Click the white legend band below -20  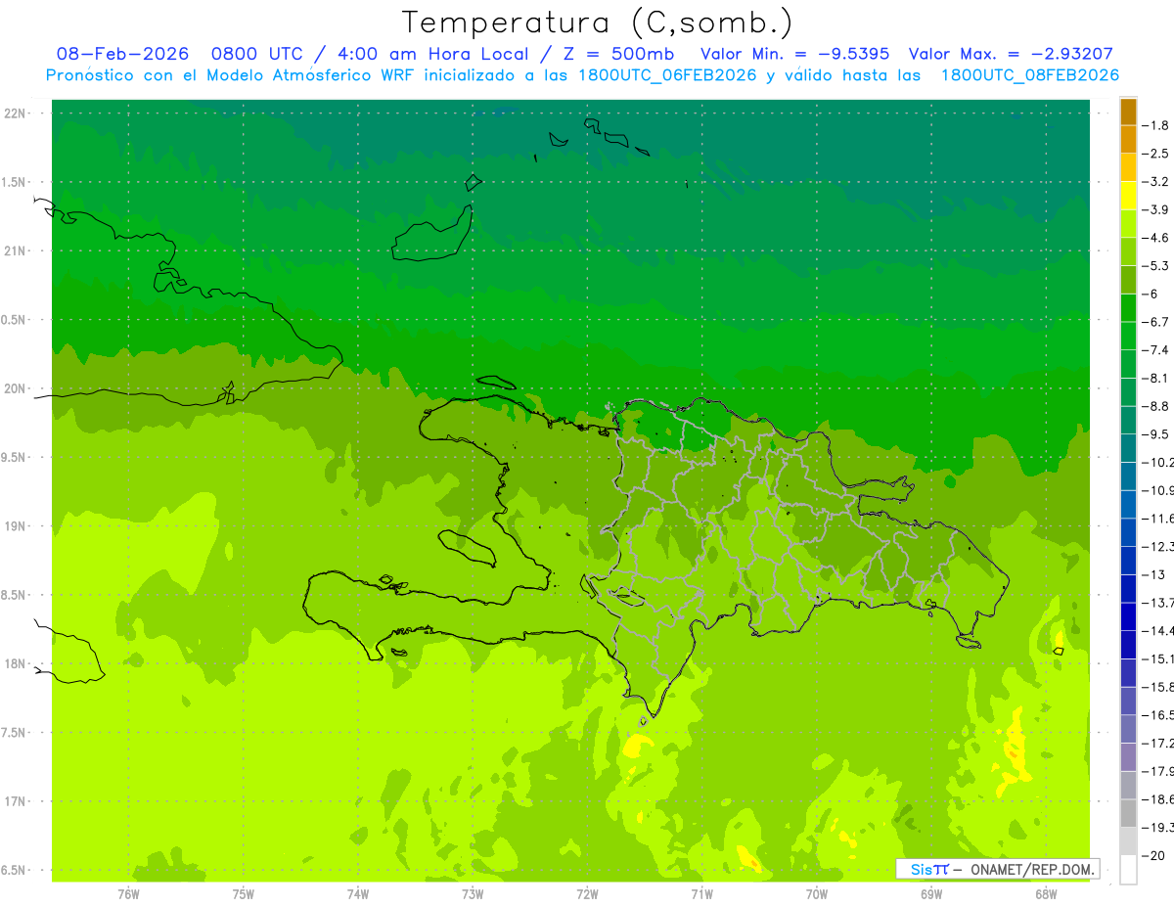coord(1128,870)
